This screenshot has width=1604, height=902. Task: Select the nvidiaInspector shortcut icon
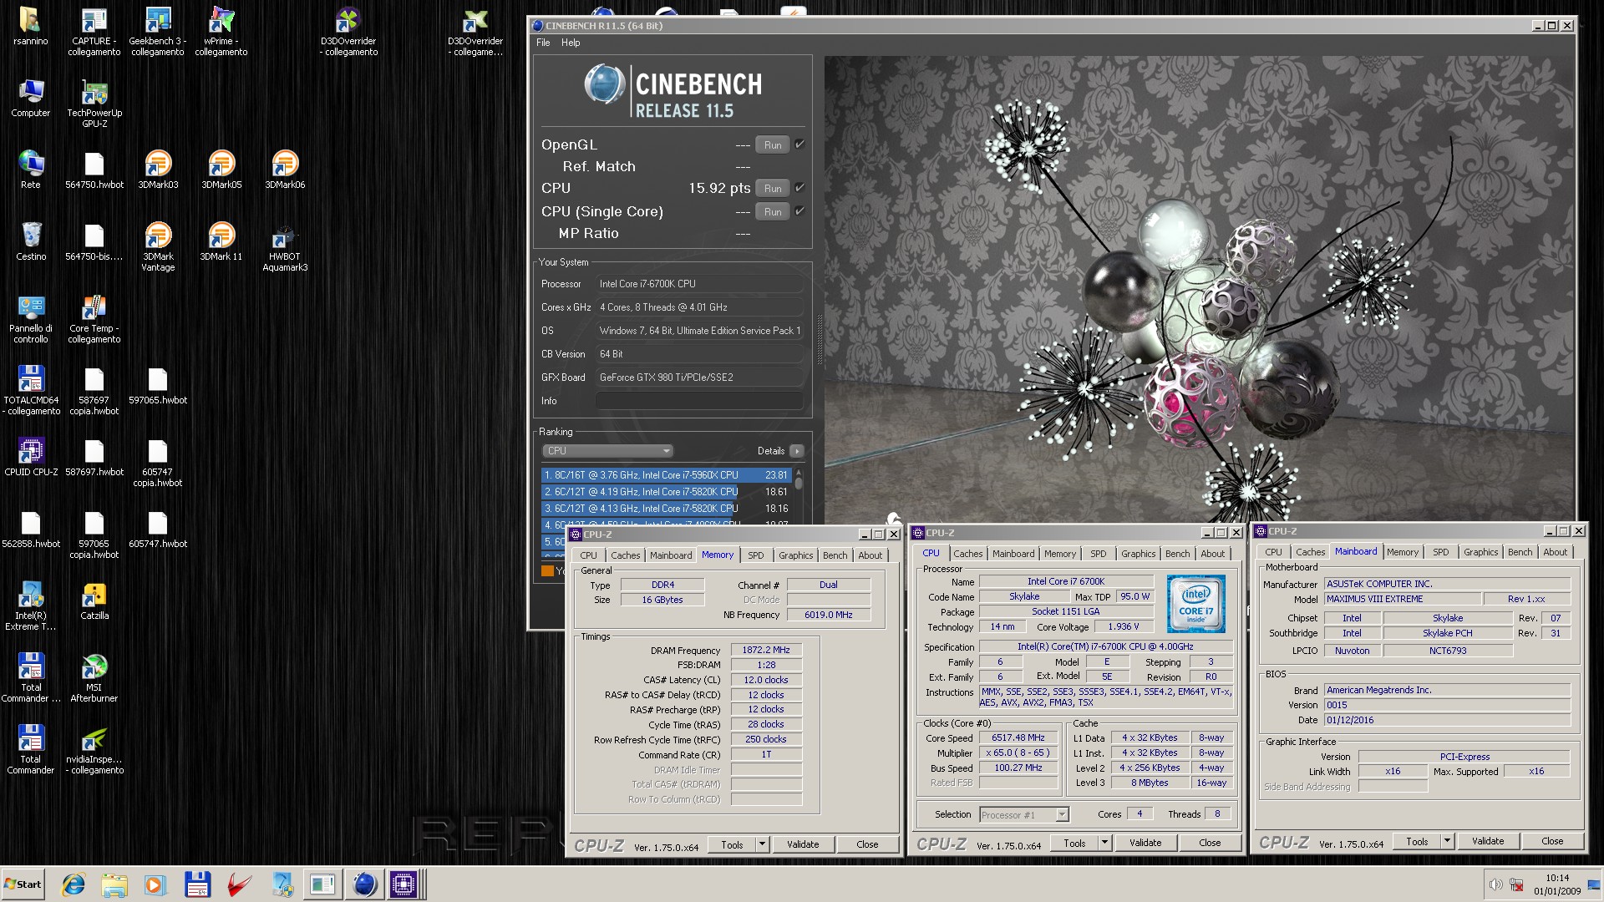94,749
